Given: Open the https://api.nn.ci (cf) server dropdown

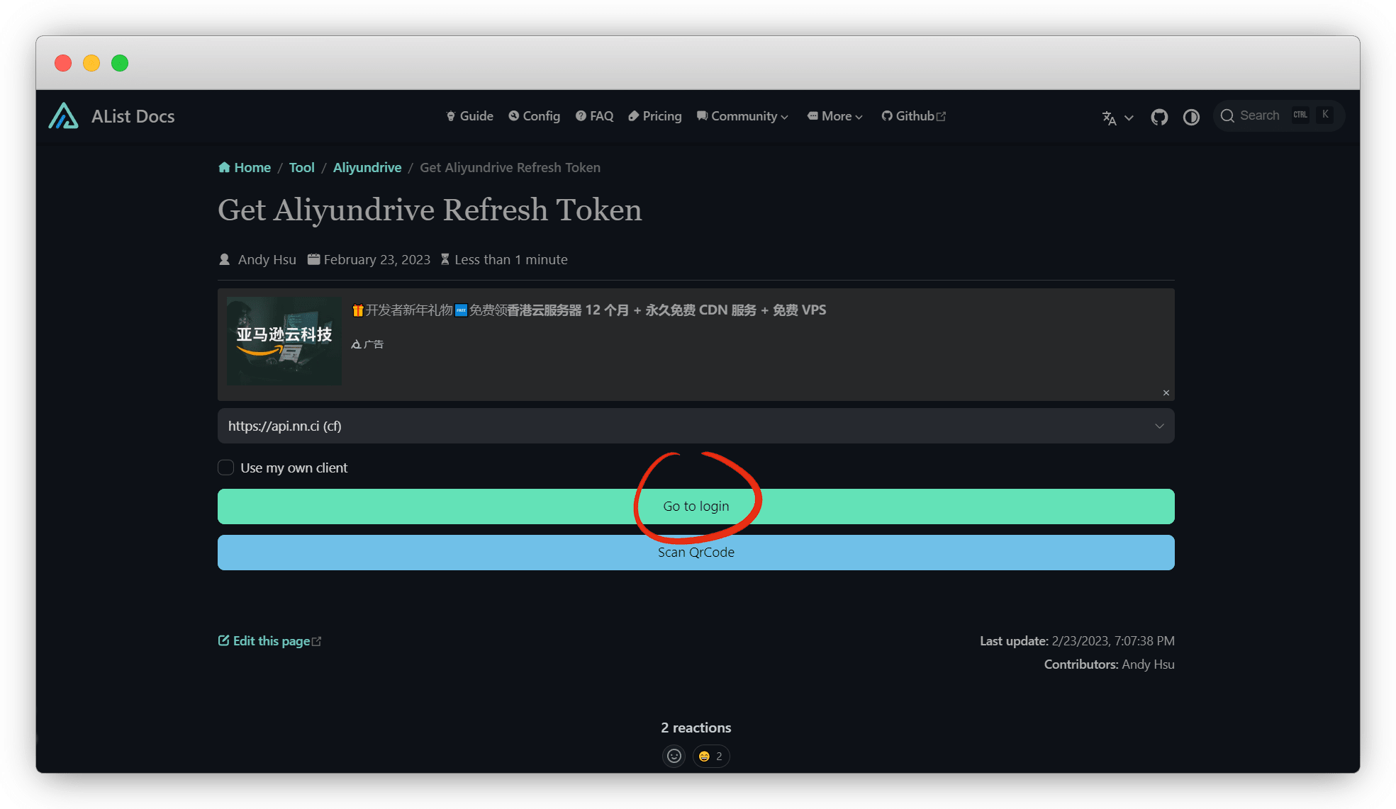Looking at the screenshot, I should 696,426.
